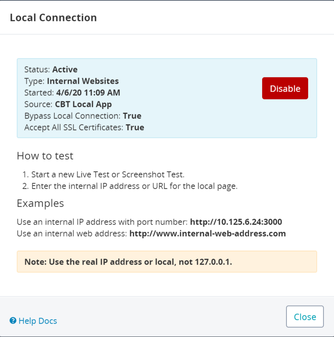
Task: Click the How to test heading
Action: (x=45, y=156)
